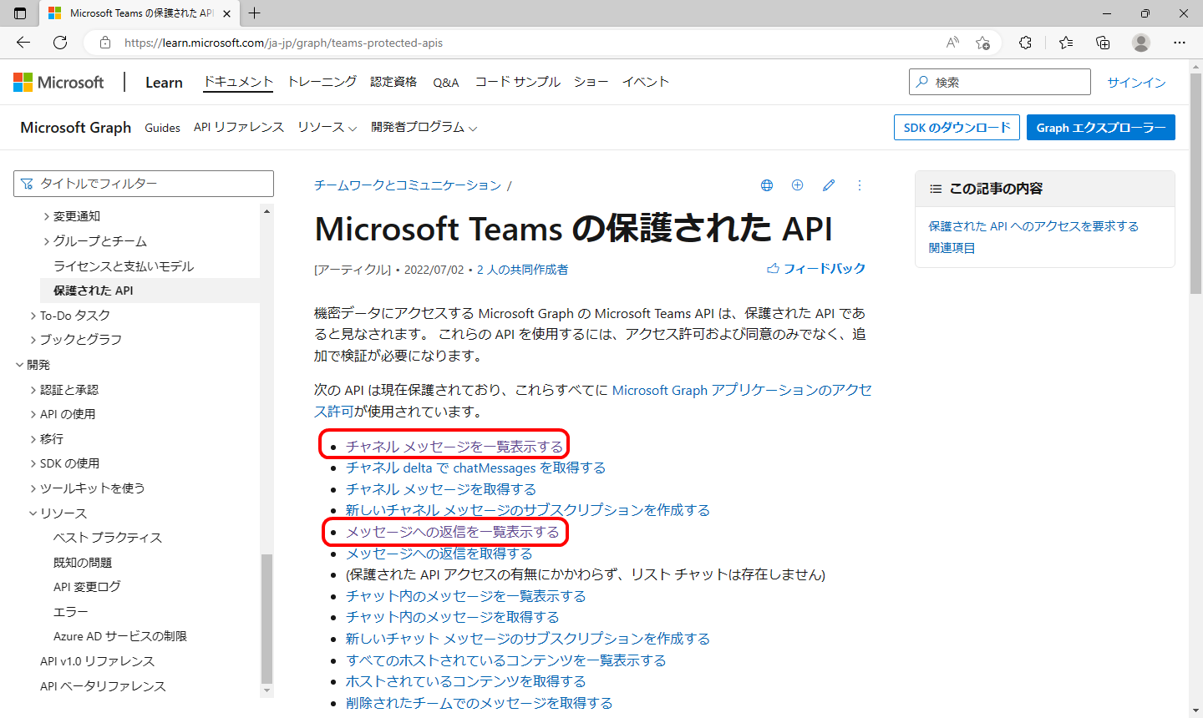Click the add to collection plus icon

tap(797, 185)
